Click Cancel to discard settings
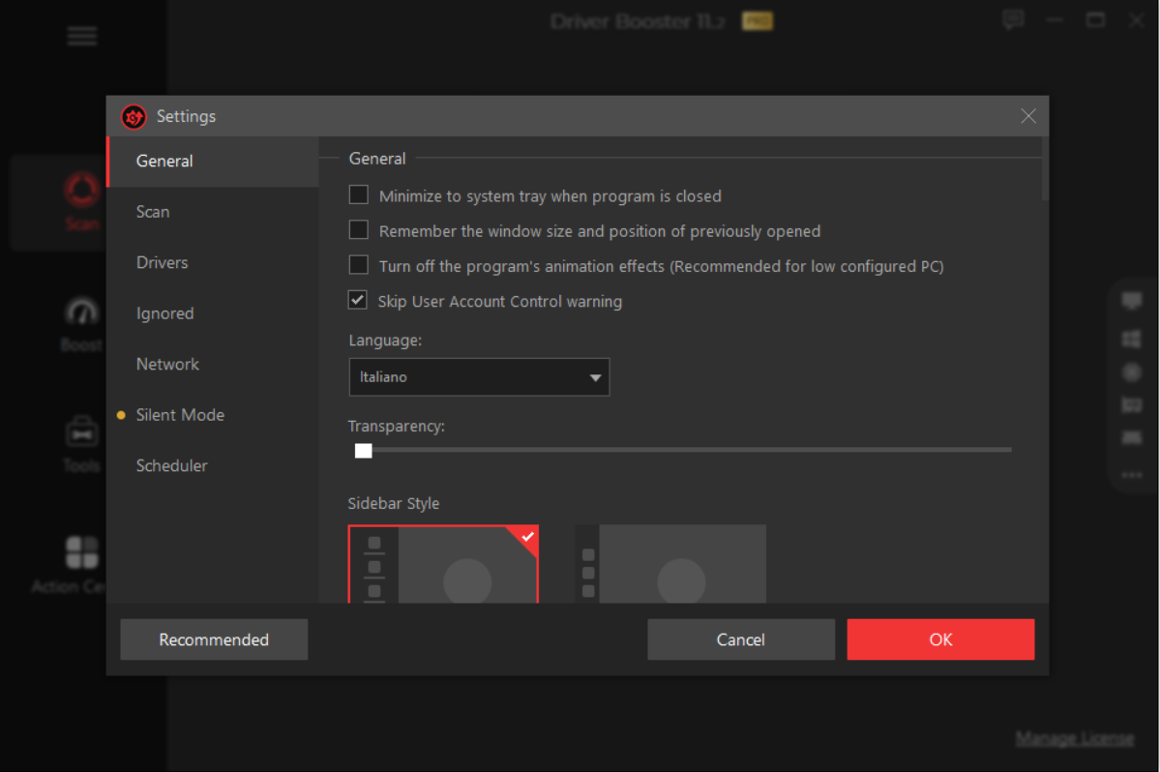This screenshot has width=1160, height=772. click(x=740, y=639)
